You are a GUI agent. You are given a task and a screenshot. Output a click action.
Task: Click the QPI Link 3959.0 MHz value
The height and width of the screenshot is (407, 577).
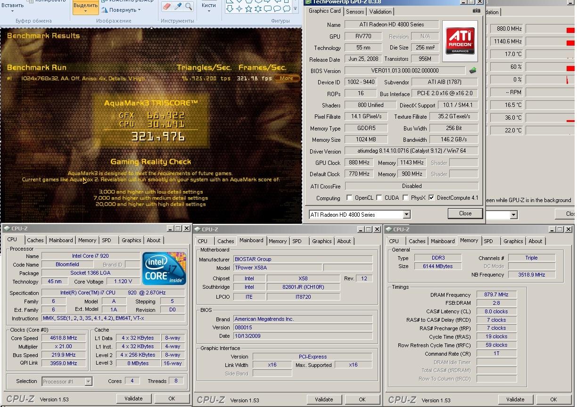(x=63, y=364)
